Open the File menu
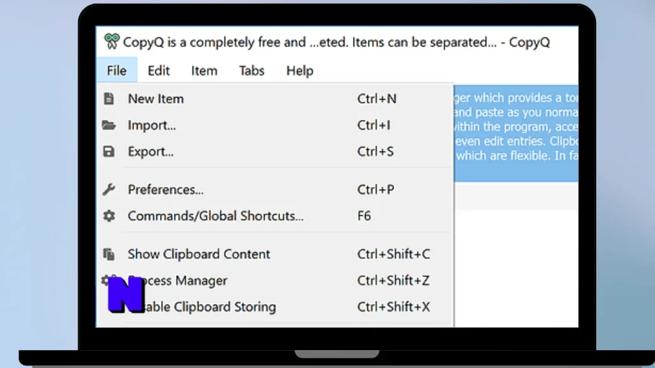 (116, 70)
